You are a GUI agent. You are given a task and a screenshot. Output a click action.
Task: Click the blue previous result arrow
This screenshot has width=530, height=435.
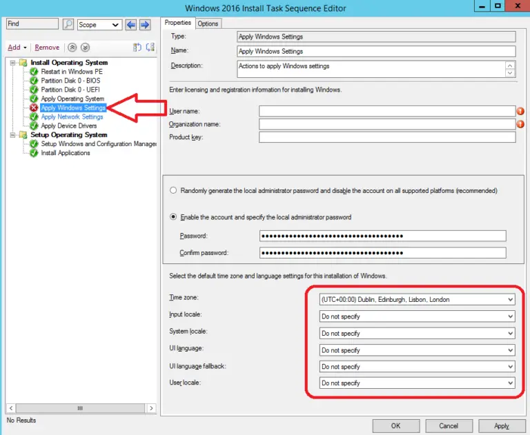[x=131, y=25]
